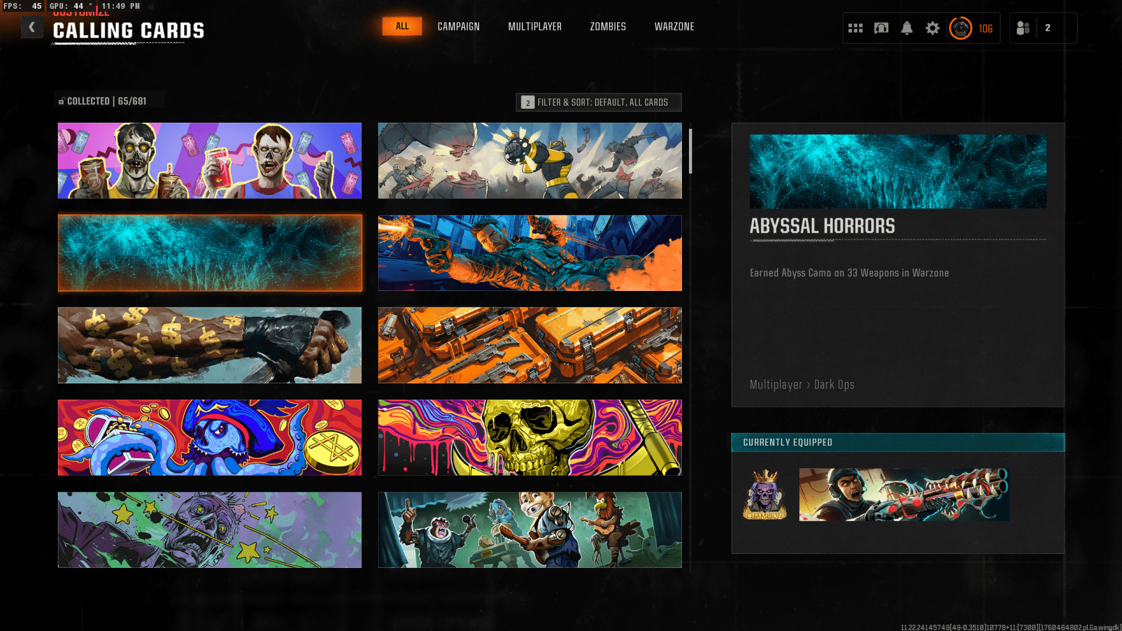Switch to the Campaign tab

click(458, 27)
